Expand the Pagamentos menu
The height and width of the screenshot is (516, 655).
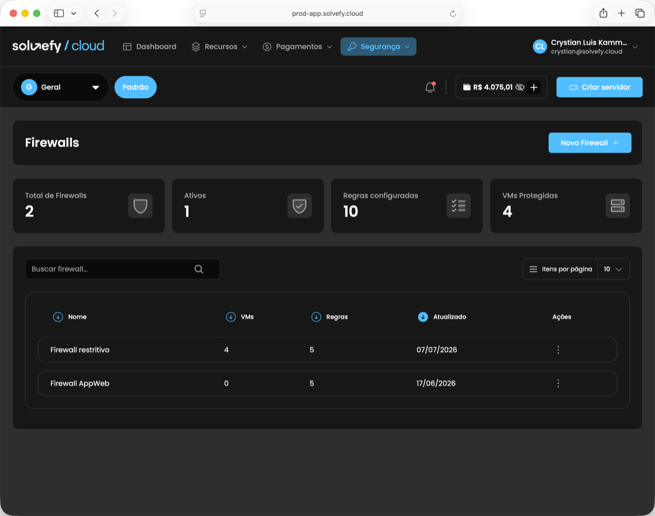click(297, 47)
